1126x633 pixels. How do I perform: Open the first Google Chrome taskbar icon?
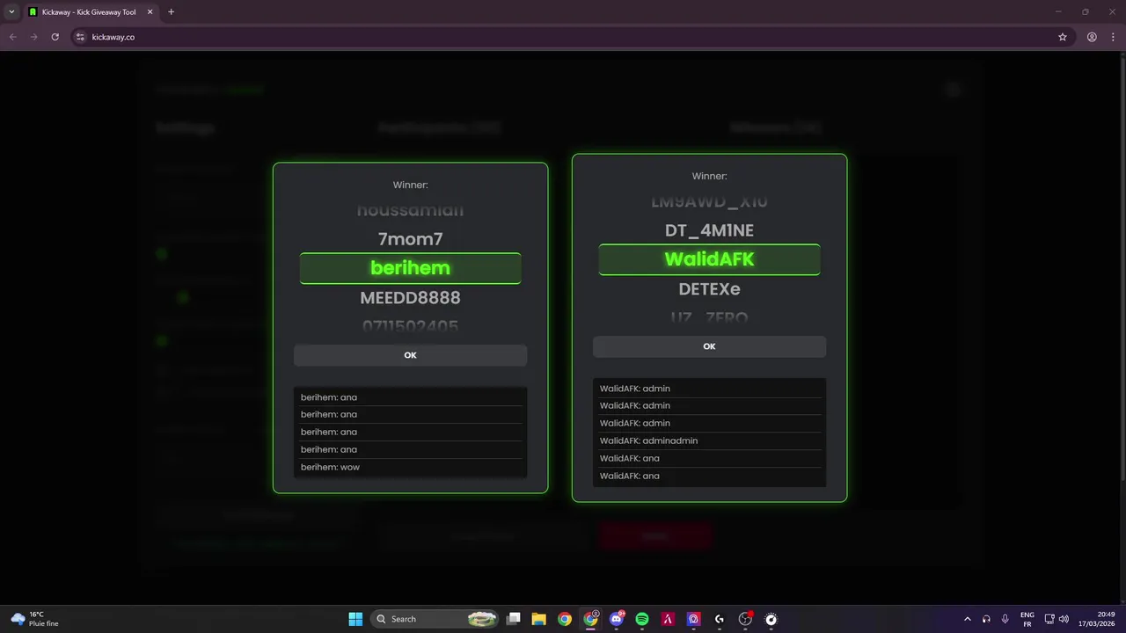click(565, 619)
